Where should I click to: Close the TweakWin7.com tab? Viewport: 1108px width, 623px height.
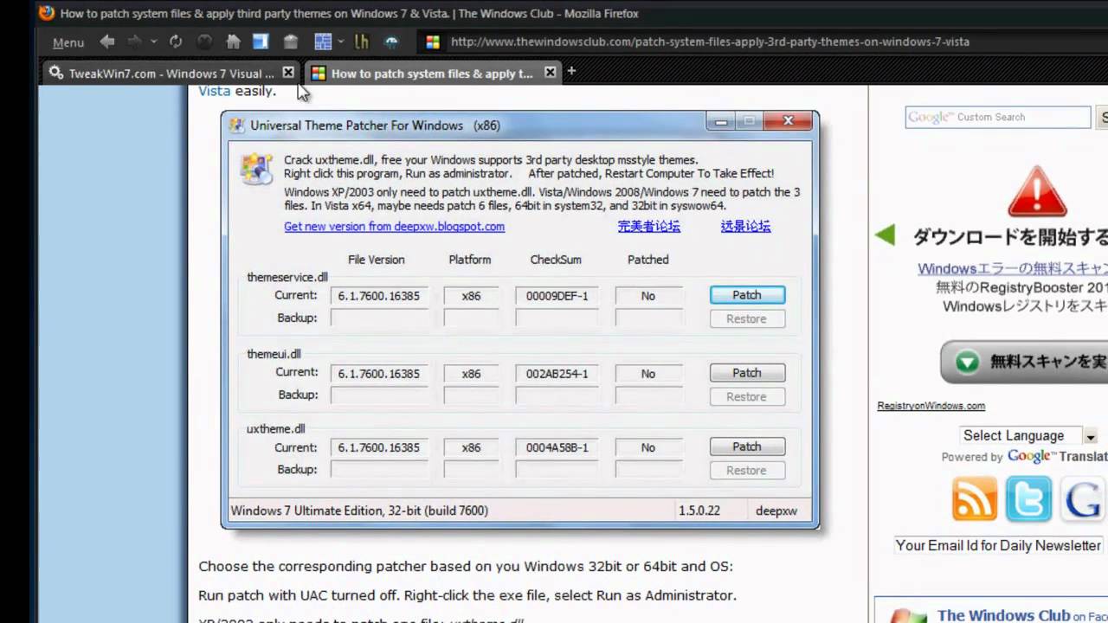288,73
